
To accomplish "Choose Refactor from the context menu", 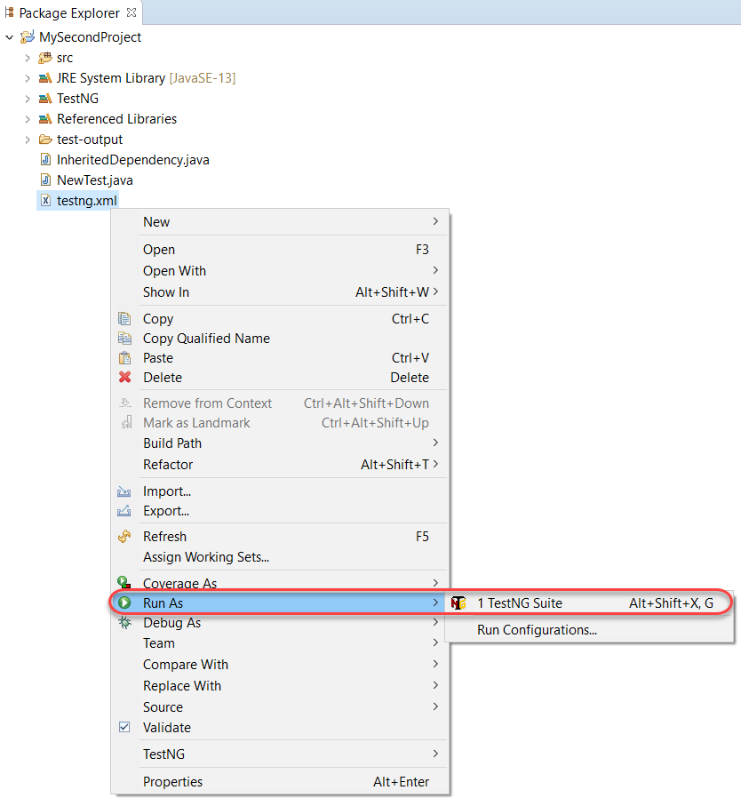I will point(279,464).
